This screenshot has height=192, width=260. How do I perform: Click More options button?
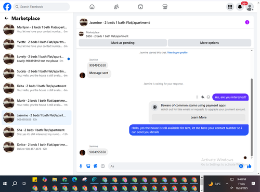[x=210, y=43]
